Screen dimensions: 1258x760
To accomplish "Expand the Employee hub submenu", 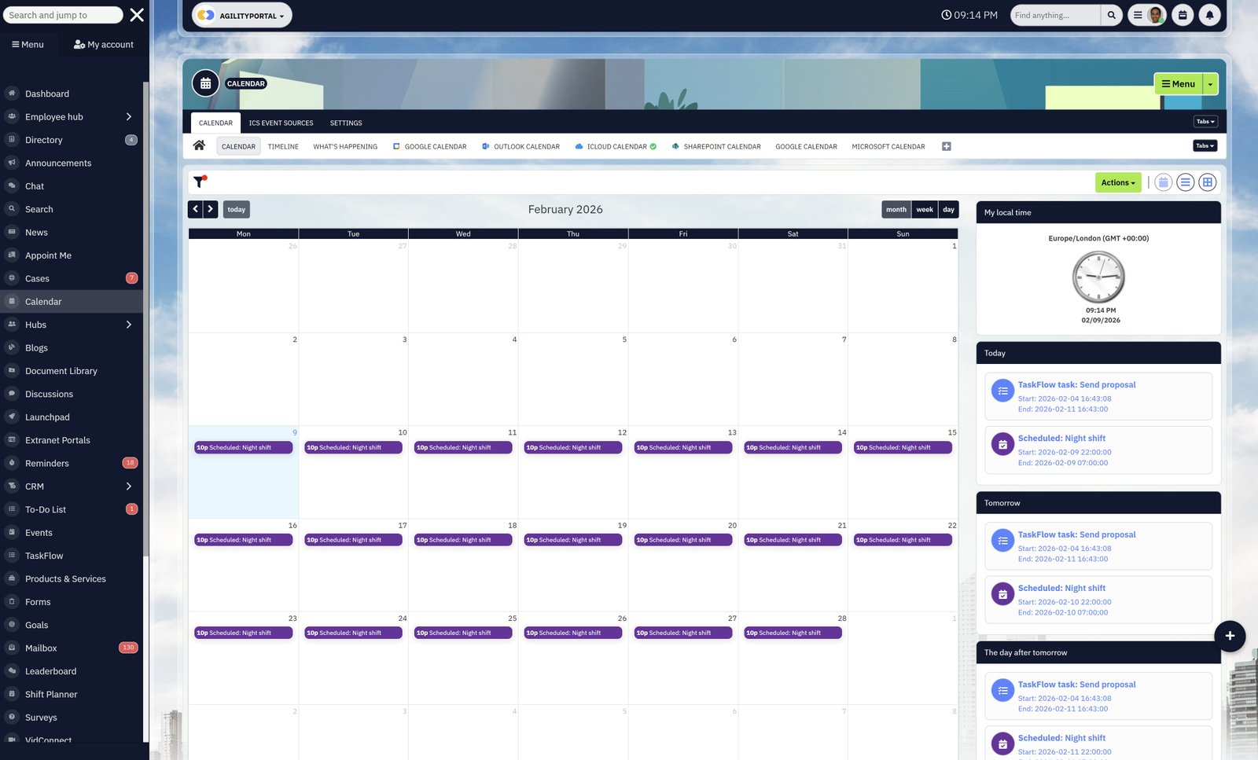I will [x=128, y=117].
